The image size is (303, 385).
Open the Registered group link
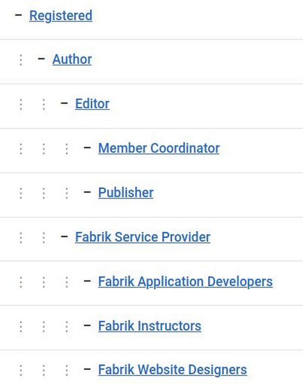pyautogui.click(x=60, y=15)
